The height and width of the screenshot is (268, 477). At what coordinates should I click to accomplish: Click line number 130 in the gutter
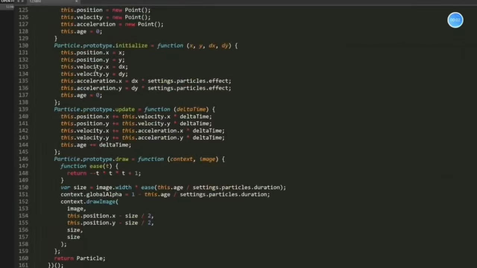(x=23, y=45)
